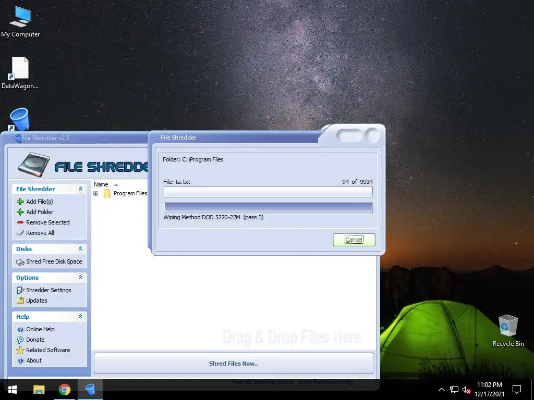Click the red minus icon for Remove Selected
534x400 pixels.
pos(20,222)
